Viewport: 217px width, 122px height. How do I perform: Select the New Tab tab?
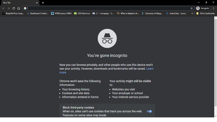click(x=20, y=3)
